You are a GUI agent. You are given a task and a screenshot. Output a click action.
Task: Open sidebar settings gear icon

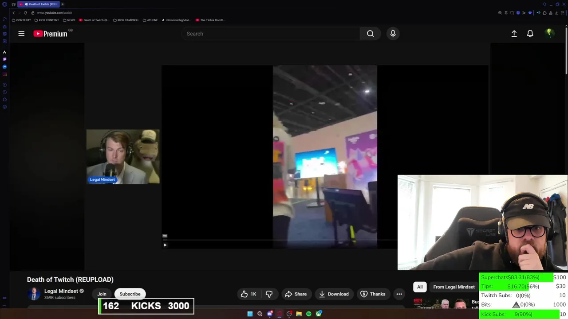[4, 107]
